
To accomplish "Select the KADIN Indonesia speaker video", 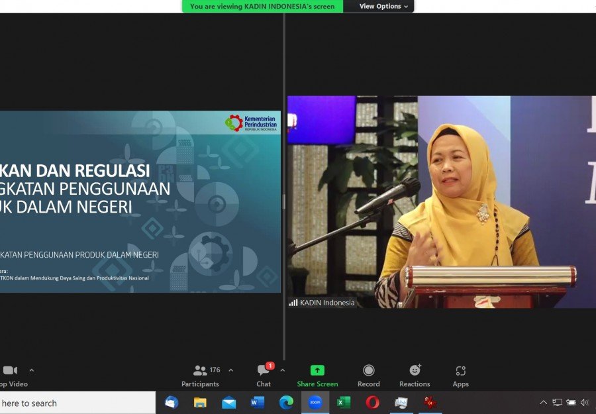I will (x=441, y=202).
